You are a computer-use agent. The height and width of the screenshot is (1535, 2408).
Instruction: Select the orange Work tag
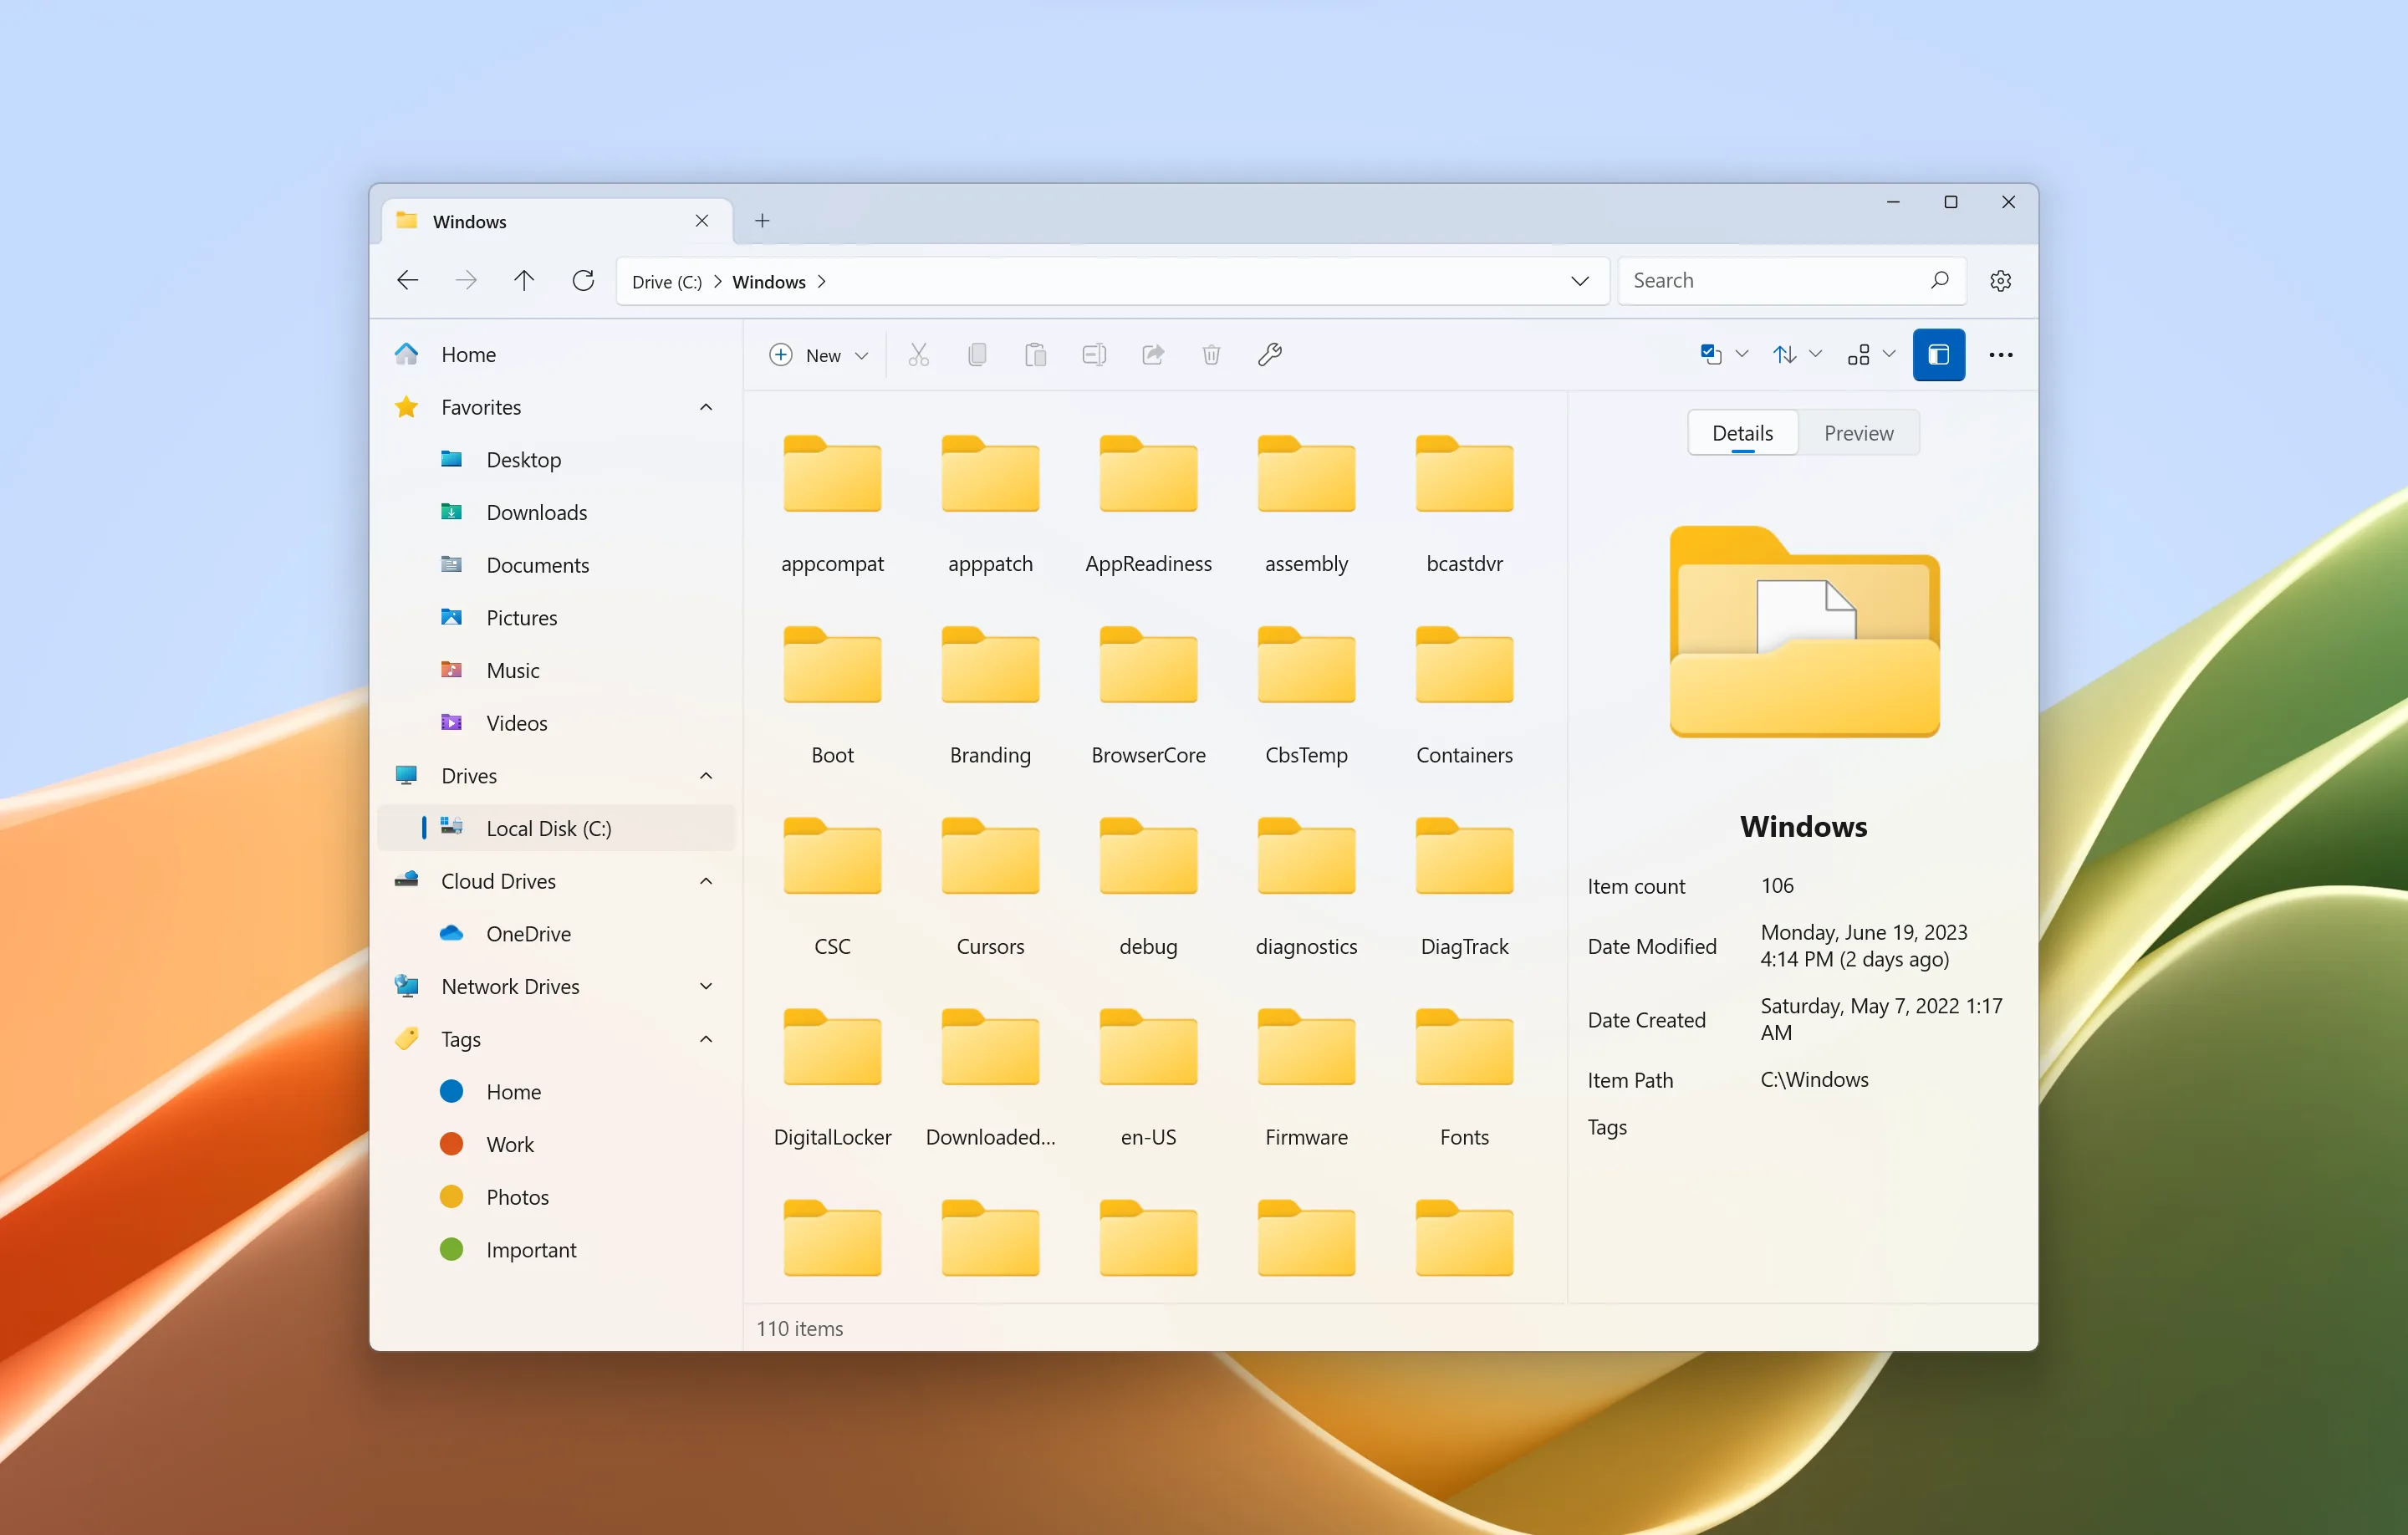[510, 1144]
